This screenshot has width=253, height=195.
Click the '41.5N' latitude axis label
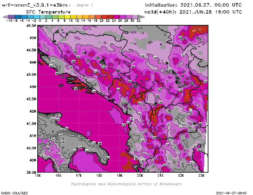point(31,123)
